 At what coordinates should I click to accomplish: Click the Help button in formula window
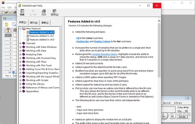coord(182,111)
